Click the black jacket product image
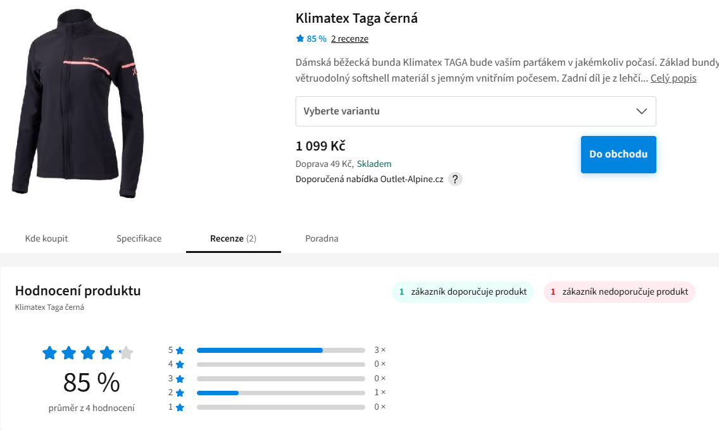Screen dimensions: 719x430 coord(77,103)
